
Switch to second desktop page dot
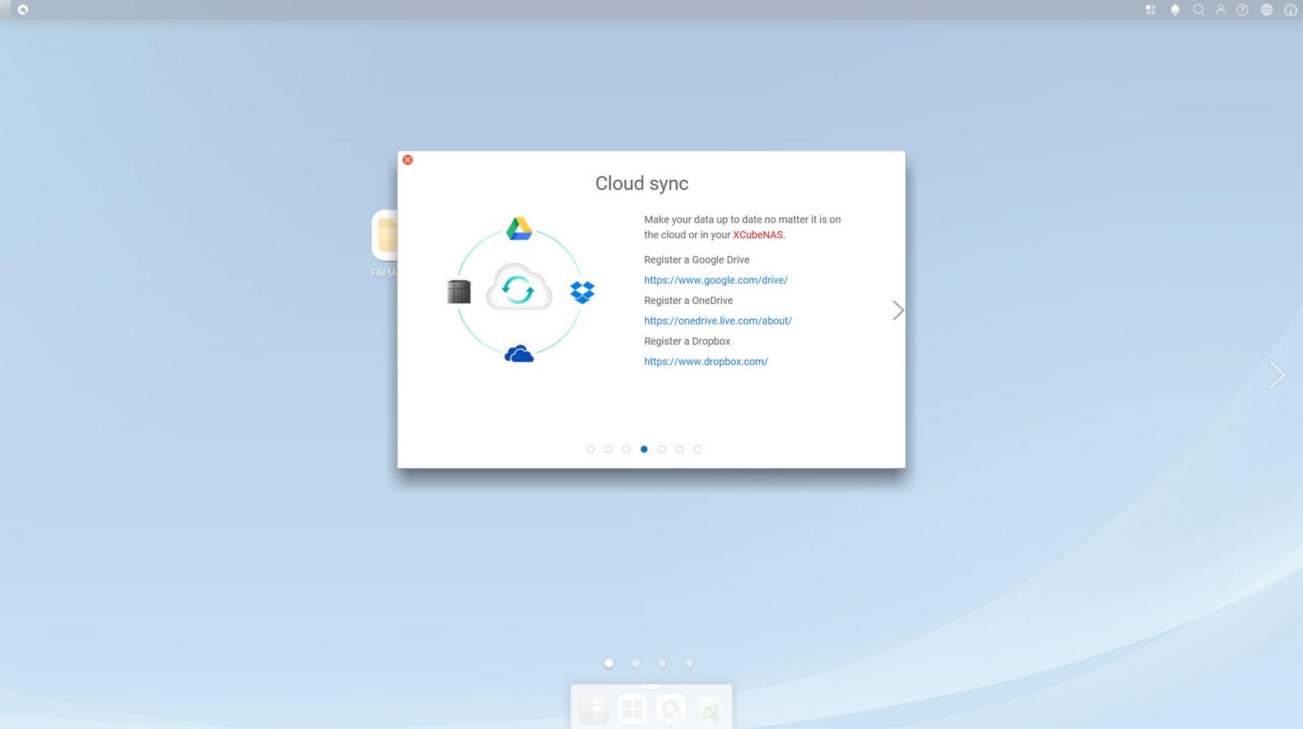tap(635, 663)
